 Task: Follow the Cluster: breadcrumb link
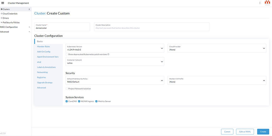pyautogui.click(x=40, y=13)
